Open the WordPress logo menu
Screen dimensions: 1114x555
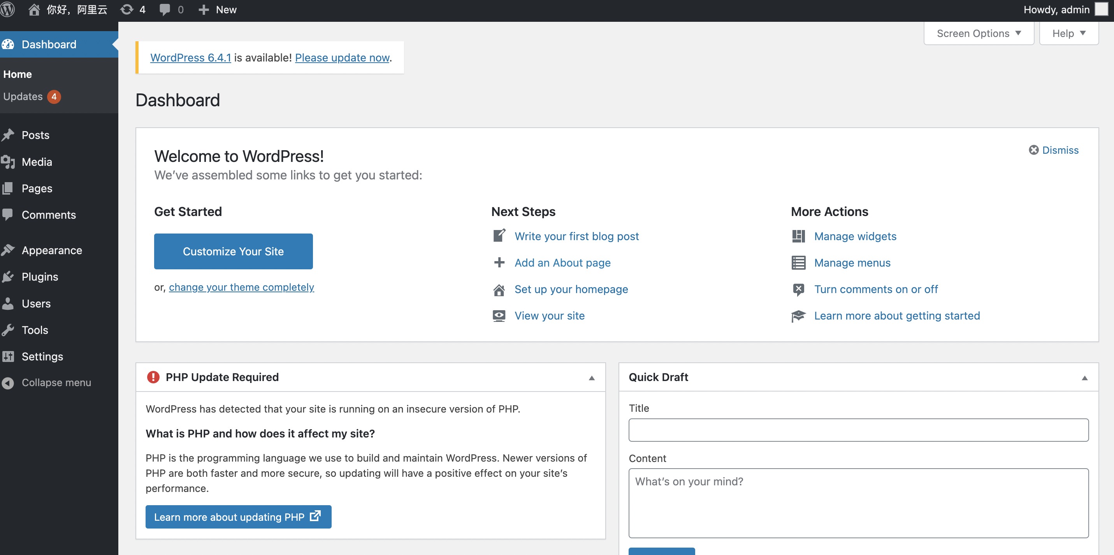coord(7,9)
